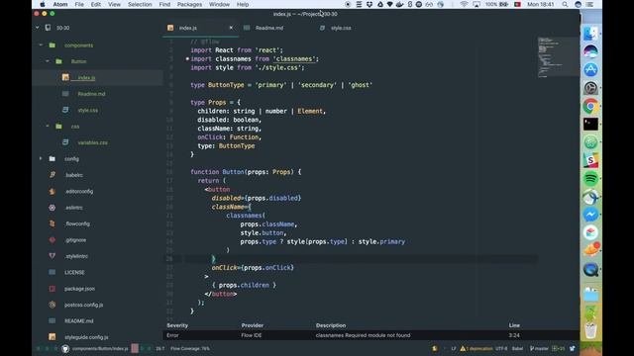This screenshot has width=634, height=356.
Task: Open Terminal from the Dock
Action: [590, 125]
